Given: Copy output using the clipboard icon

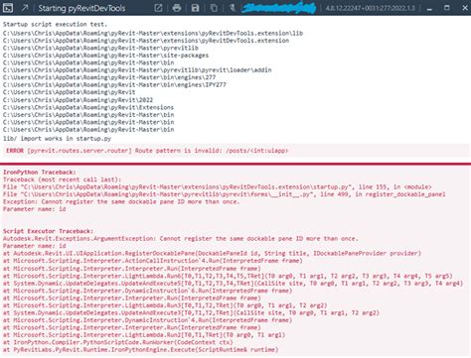Looking at the screenshot, I should coord(214,7).
